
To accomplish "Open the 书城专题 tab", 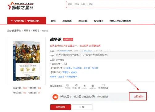I will click(x=83, y=21).
